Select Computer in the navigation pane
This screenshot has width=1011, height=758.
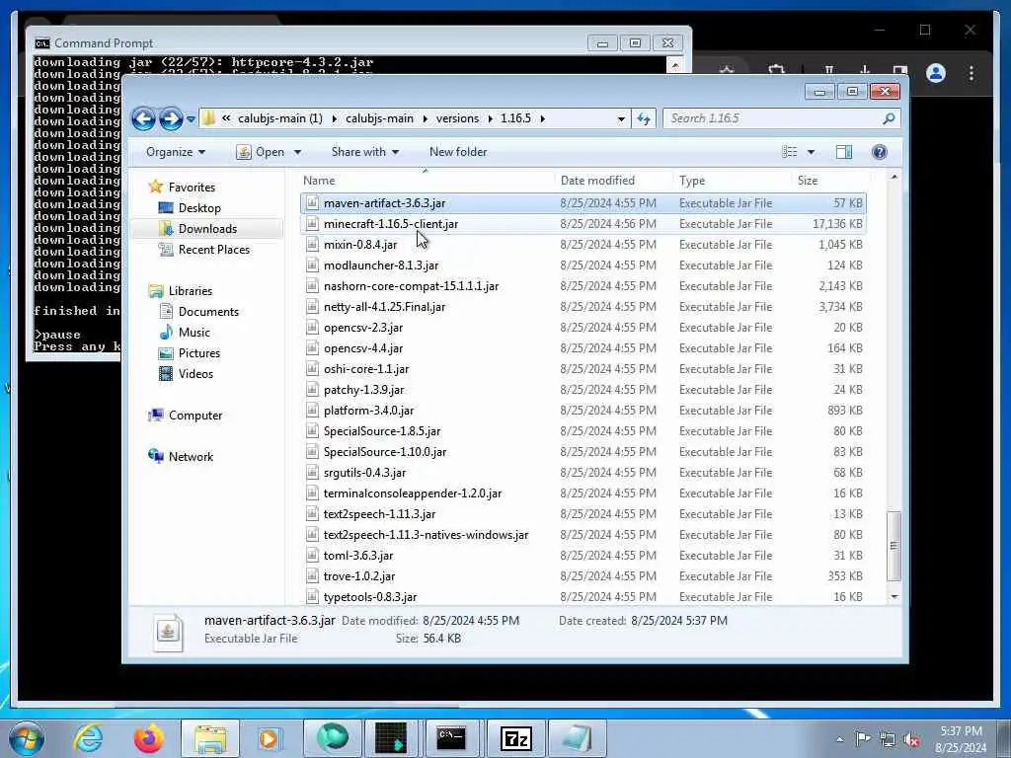coord(194,416)
